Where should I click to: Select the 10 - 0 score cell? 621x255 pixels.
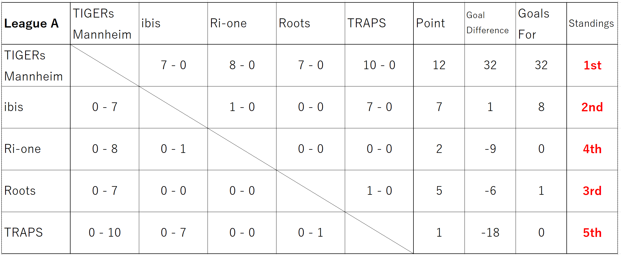point(379,65)
